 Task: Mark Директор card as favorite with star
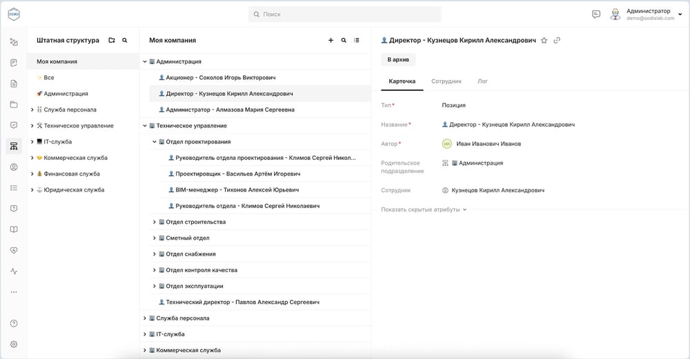544,41
